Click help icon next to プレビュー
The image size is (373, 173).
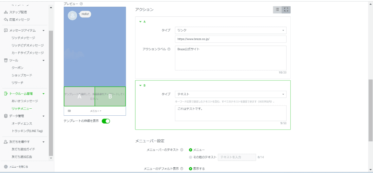click(81, 4)
